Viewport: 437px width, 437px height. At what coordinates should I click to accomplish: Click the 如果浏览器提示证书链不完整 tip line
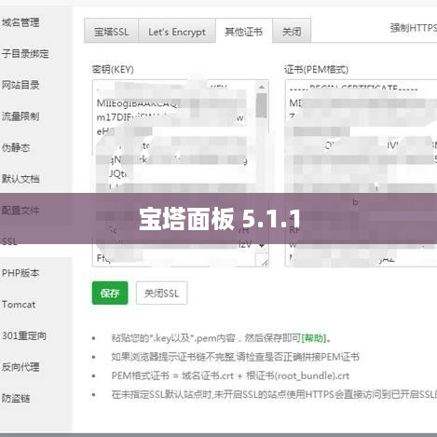236,357
